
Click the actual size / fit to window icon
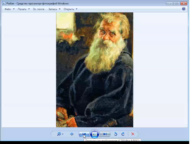72,134
